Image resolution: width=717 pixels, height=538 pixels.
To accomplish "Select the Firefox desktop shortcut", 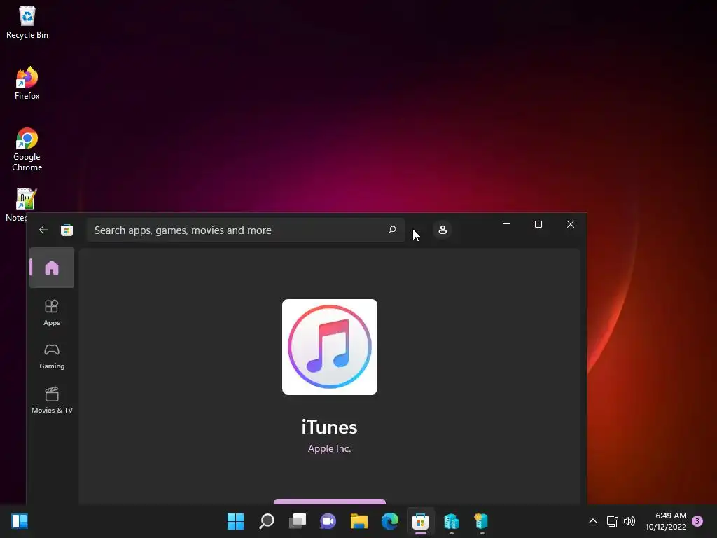I will 27,83.
